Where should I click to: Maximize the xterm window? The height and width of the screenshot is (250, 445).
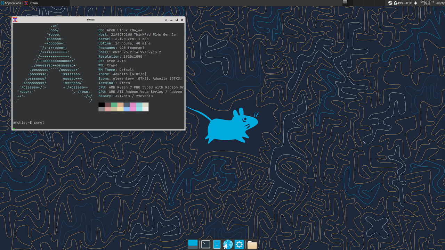177,20
